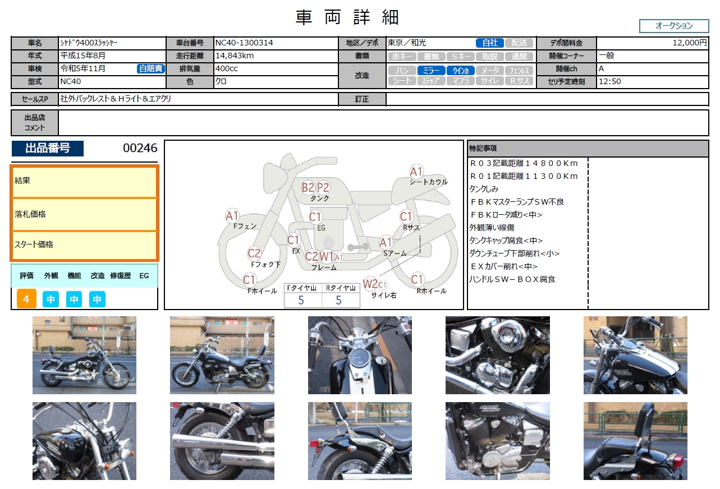Click the 自賠責 badge

click(150, 68)
